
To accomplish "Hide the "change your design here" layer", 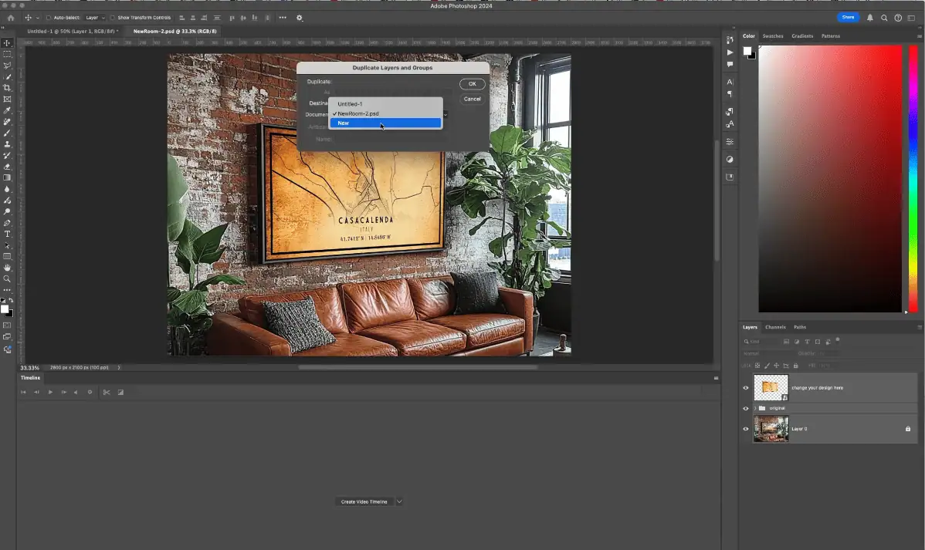I will 746,388.
